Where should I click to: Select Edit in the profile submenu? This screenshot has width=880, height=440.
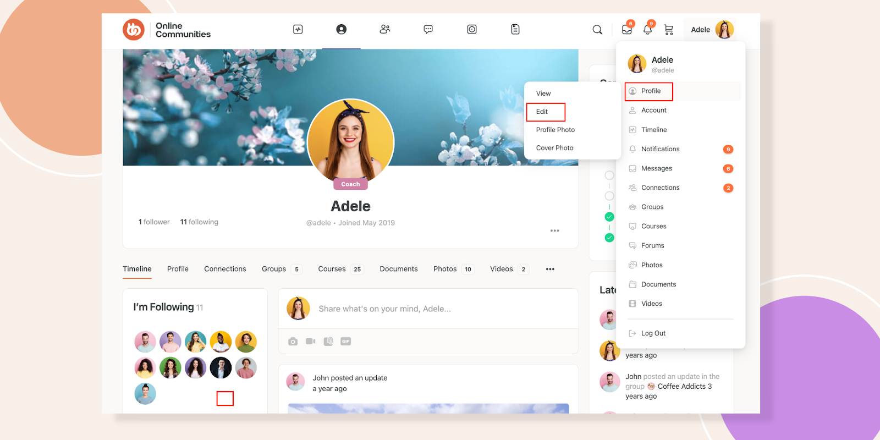542,112
